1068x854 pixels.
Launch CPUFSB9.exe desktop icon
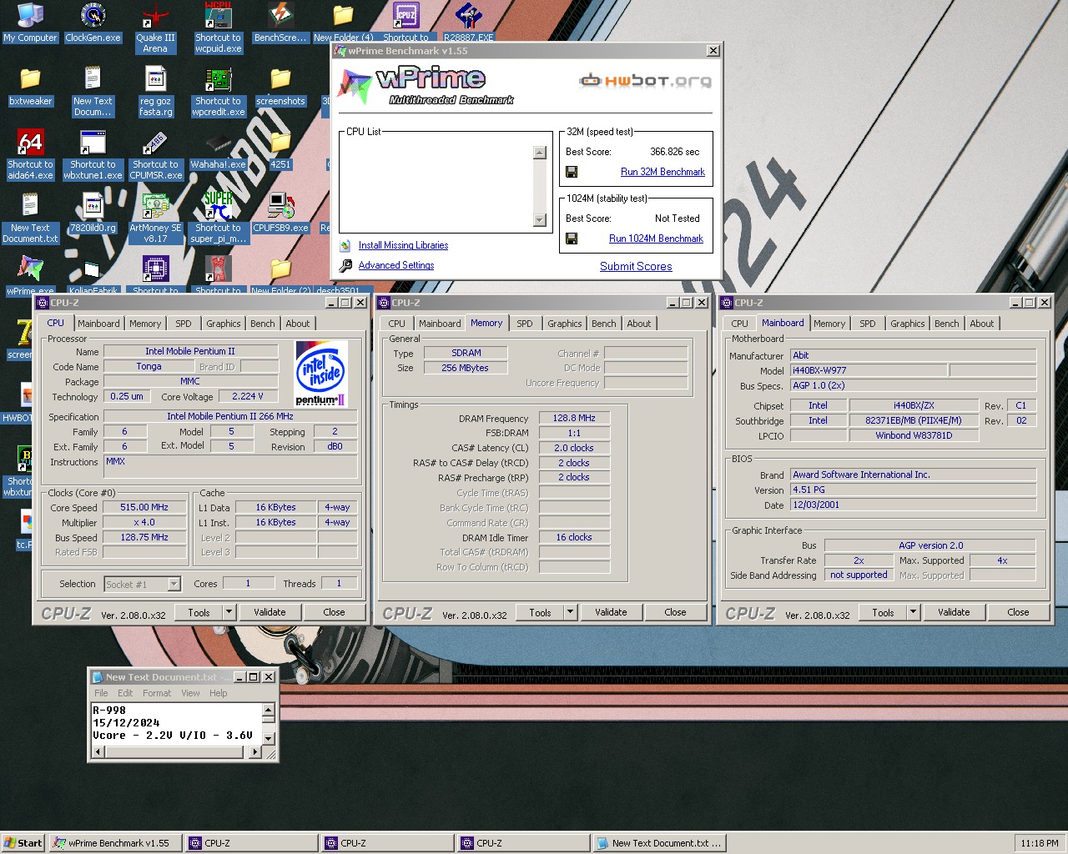(280, 214)
